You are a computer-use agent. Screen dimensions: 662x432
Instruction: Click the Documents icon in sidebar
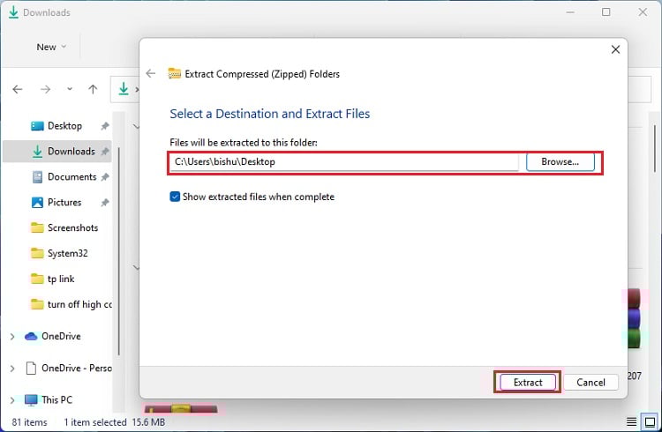[x=37, y=176]
